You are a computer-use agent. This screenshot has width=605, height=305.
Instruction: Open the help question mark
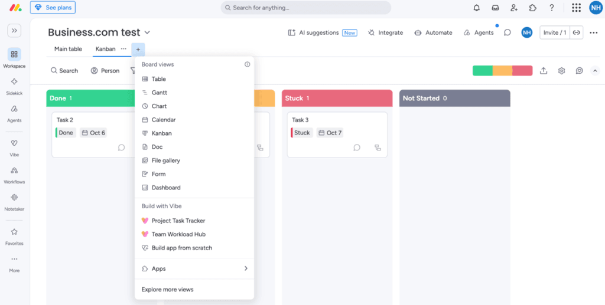552,8
